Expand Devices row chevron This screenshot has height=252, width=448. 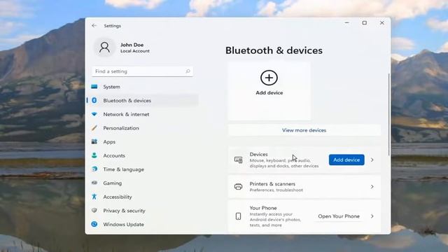point(372,160)
